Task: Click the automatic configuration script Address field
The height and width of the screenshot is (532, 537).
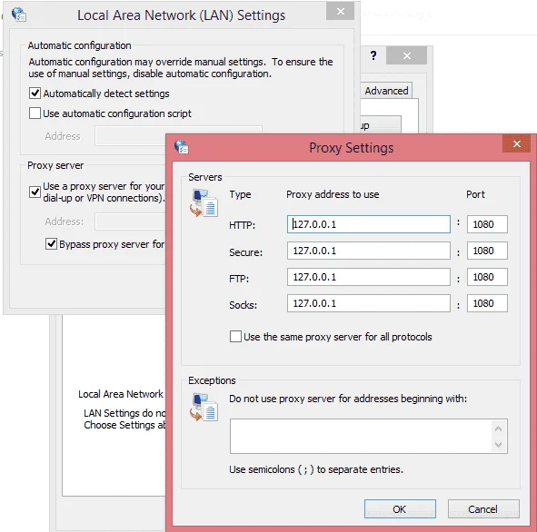Action: 130,136
